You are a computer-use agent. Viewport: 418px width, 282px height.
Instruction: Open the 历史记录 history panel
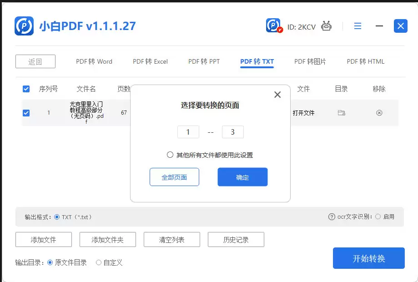tap(236, 239)
